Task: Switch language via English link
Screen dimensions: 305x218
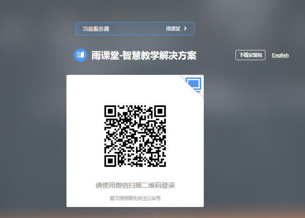Action: pos(280,55)
